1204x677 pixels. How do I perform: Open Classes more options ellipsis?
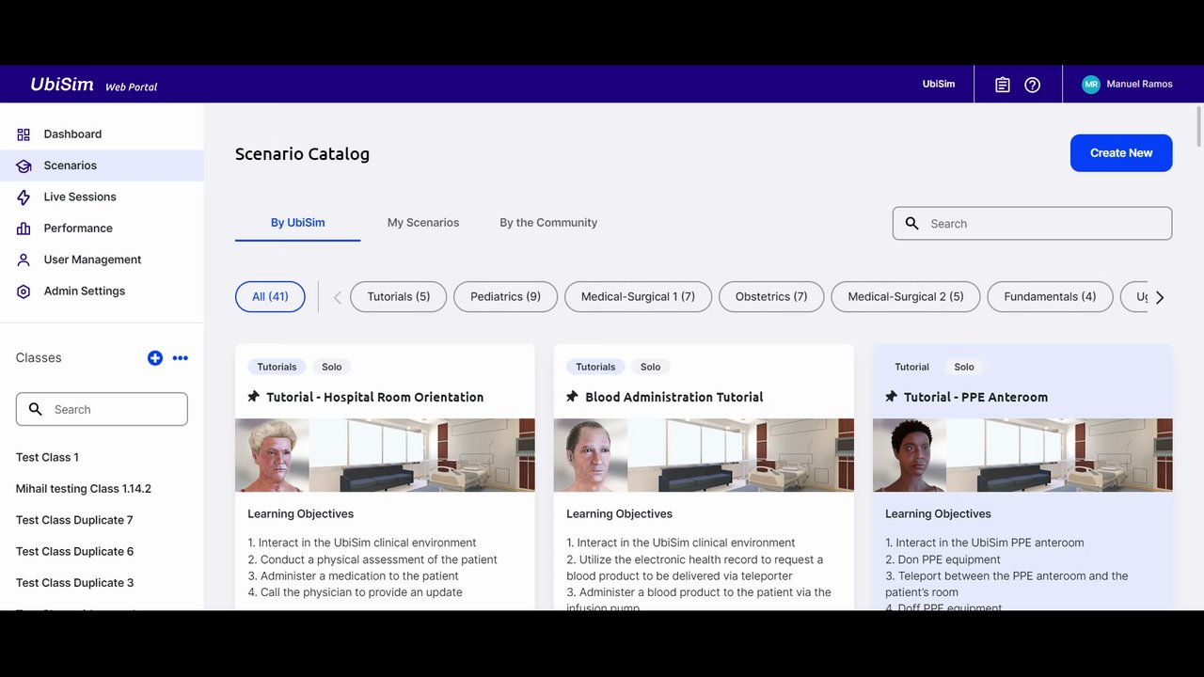click(181, 357)
